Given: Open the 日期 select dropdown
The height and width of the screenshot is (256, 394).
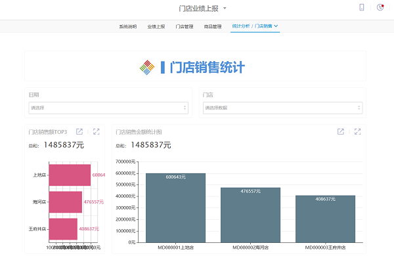Looking at the screenshot, I should [108, 108].
